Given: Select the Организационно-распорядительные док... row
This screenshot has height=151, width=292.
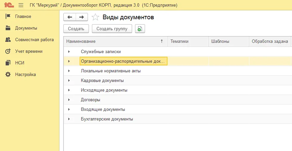Looking at the screenshot, I should [x=178, y=61].
